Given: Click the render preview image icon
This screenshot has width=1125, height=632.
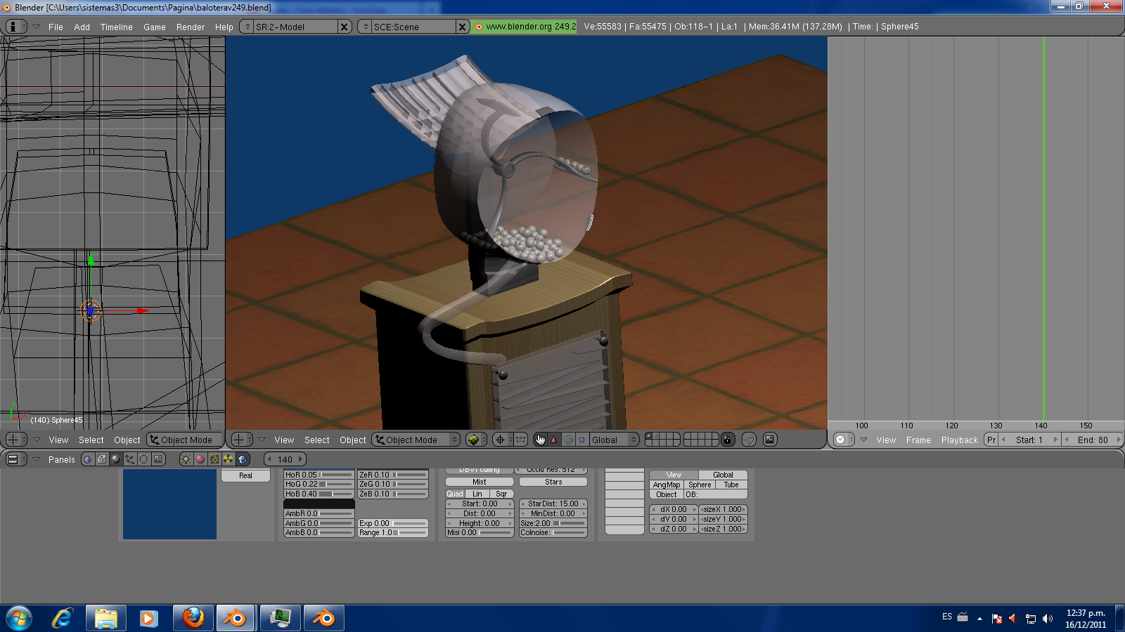Looking at the screenshot, I should tap(770, 440).
